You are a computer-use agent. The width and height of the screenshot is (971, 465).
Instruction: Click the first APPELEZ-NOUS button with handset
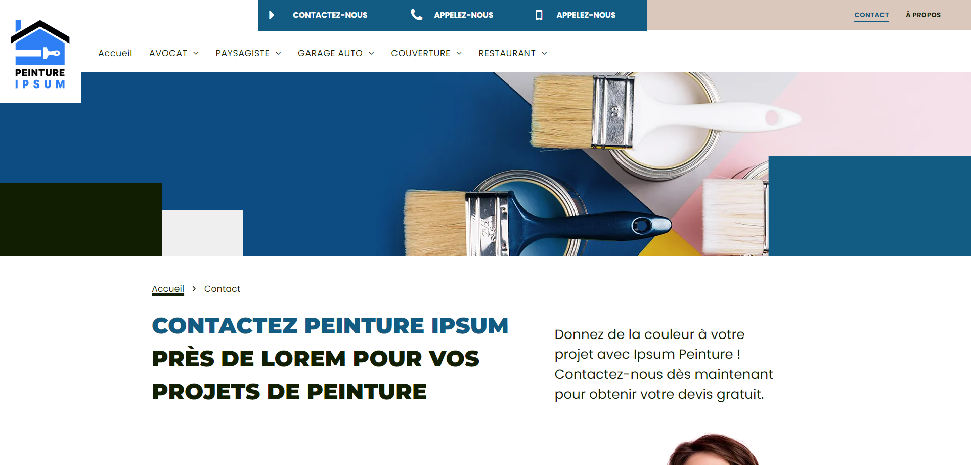point(464,15)
